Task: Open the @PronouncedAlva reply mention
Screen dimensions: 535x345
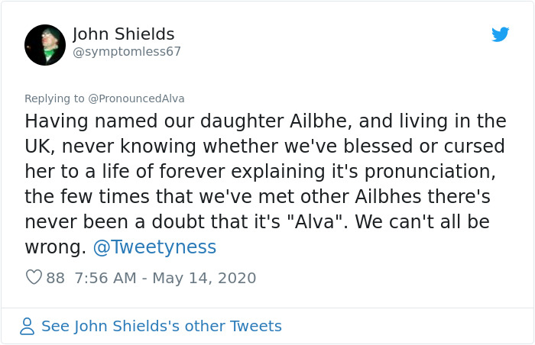Action: tap(137, 98)
